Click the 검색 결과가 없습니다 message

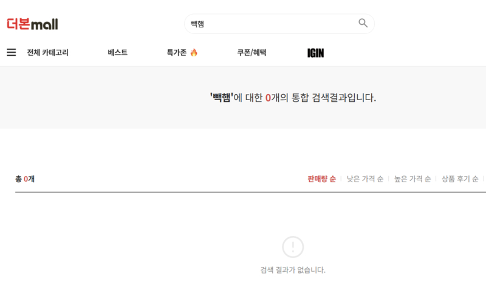(x=293, y=270)
